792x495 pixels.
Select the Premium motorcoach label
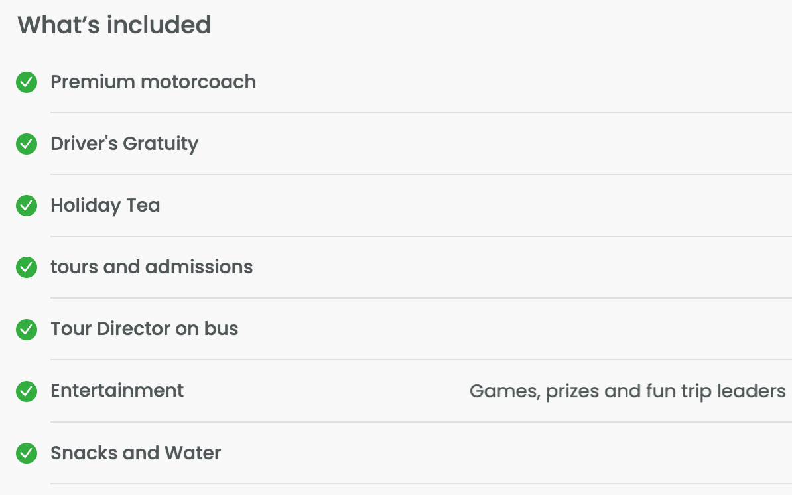coord(153,82)
